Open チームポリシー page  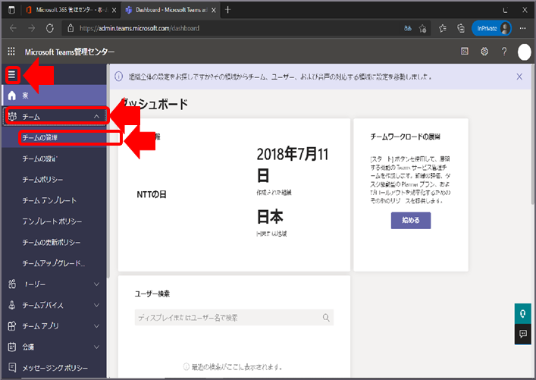click(x=42, y=180)
